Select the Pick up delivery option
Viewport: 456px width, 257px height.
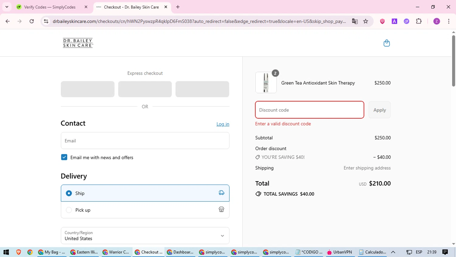click(x=145, y=210)
